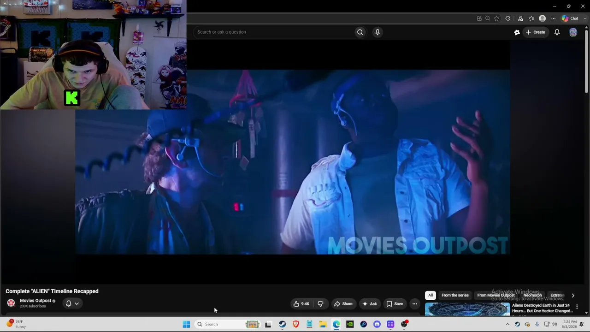Click the ALIEN timeline video player
This screenshot has height=332, width=590.
click(293, 162)
